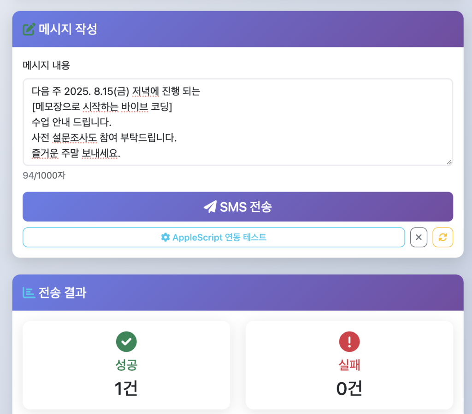Click the chart icon beside 전송 결과
The image size is (472, 414).
[x=29, y=292]
